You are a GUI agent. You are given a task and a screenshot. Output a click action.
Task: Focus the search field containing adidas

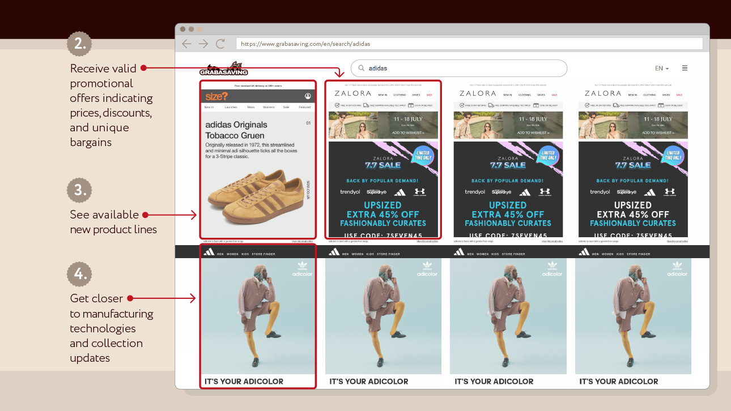459,68
